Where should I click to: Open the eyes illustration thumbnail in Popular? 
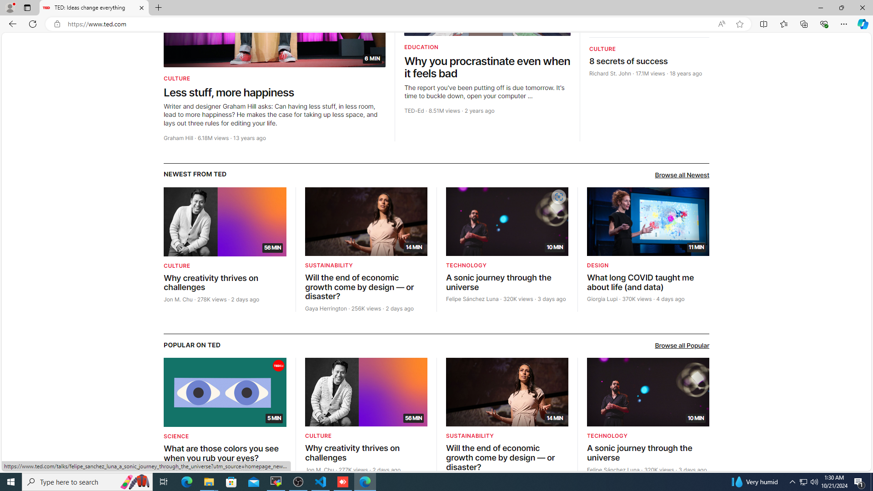tap(225, 392)
